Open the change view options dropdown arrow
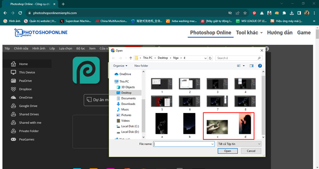This screenshot has width=319, height=169. click(244, 66)
